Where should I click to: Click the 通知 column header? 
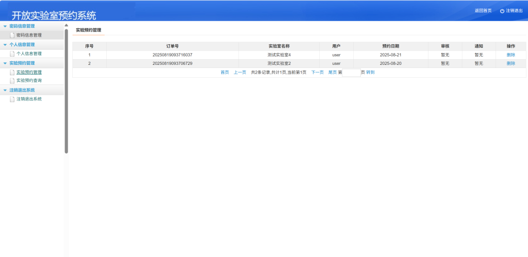(479, 46)
